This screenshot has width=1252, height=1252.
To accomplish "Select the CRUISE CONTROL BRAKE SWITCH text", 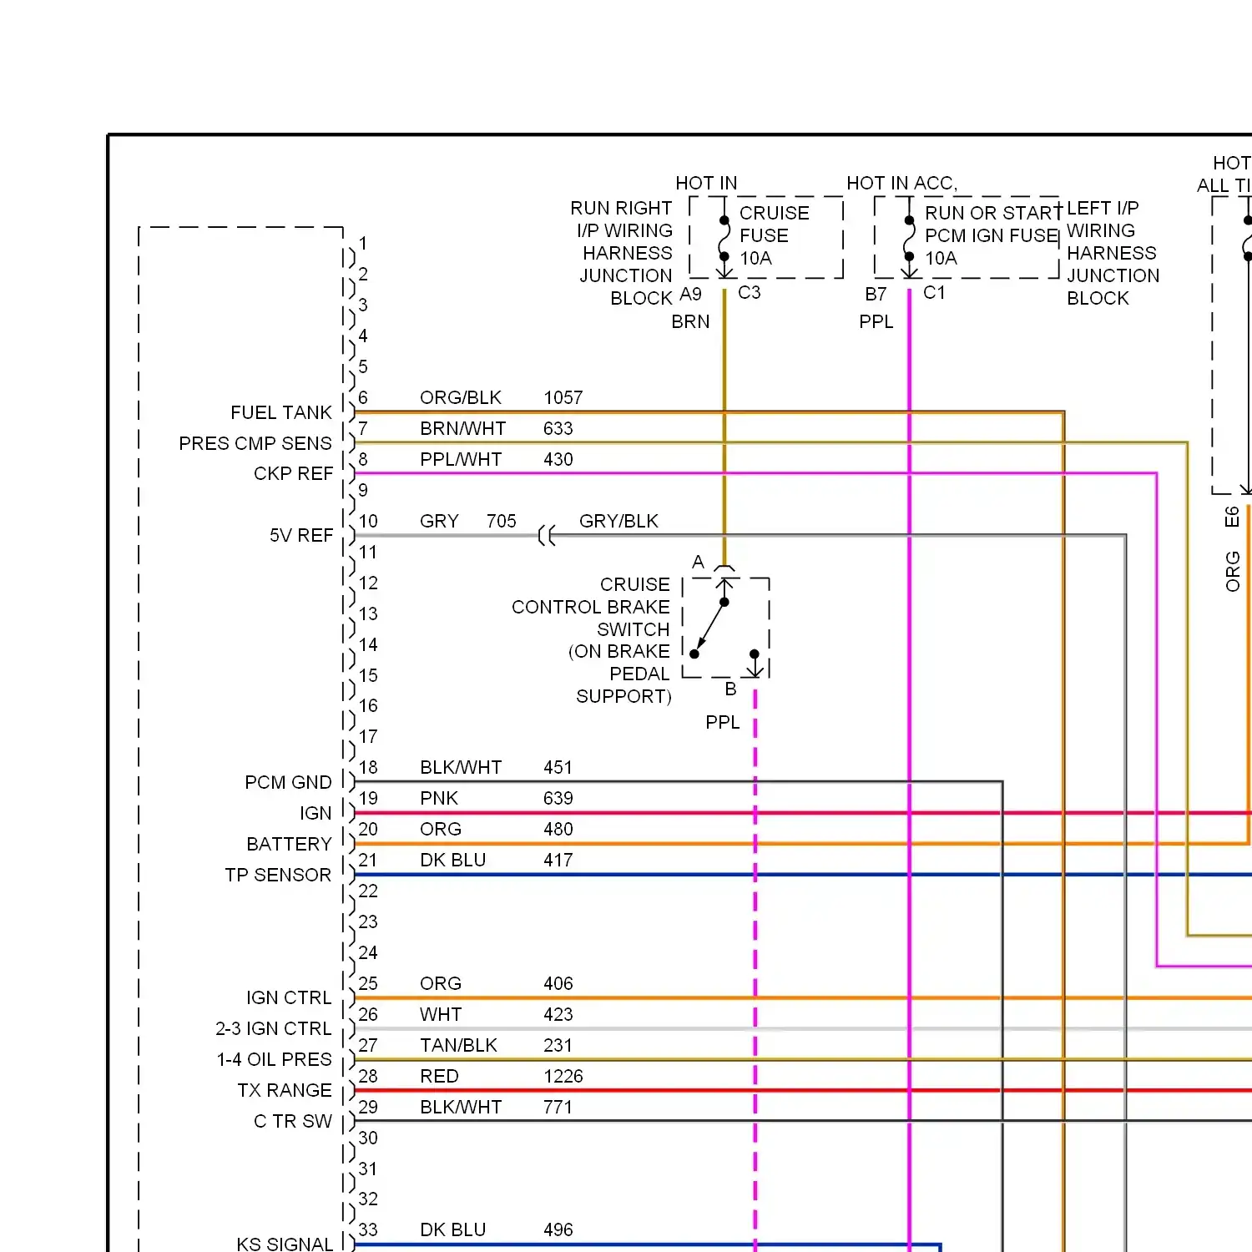I will point(591,607).
